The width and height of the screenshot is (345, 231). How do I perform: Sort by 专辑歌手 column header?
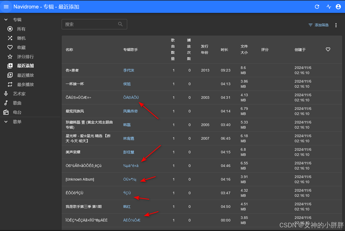point(130,49)
